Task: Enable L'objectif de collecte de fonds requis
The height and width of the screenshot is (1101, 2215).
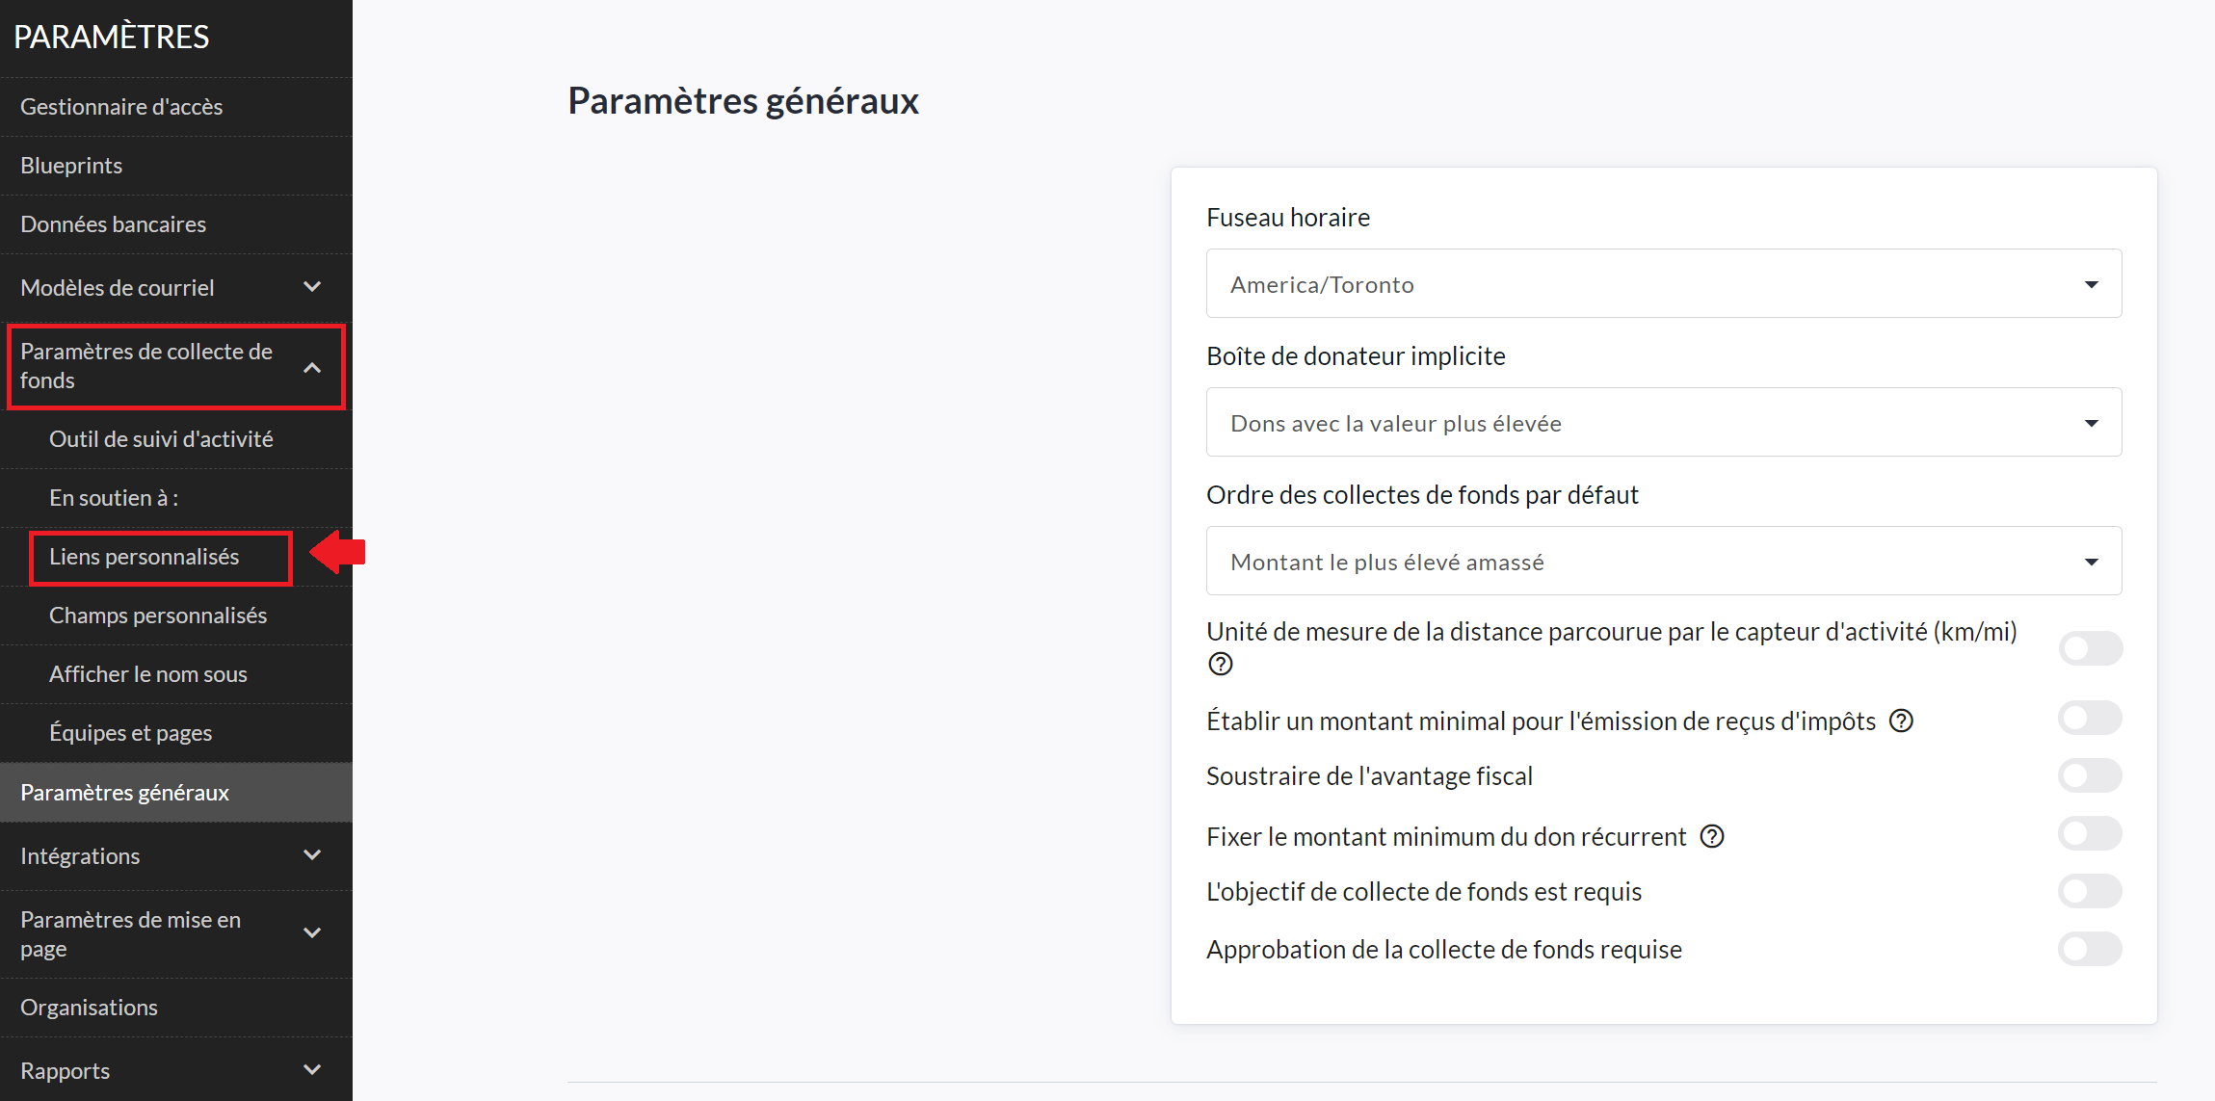Action: tap(2089, 891)
